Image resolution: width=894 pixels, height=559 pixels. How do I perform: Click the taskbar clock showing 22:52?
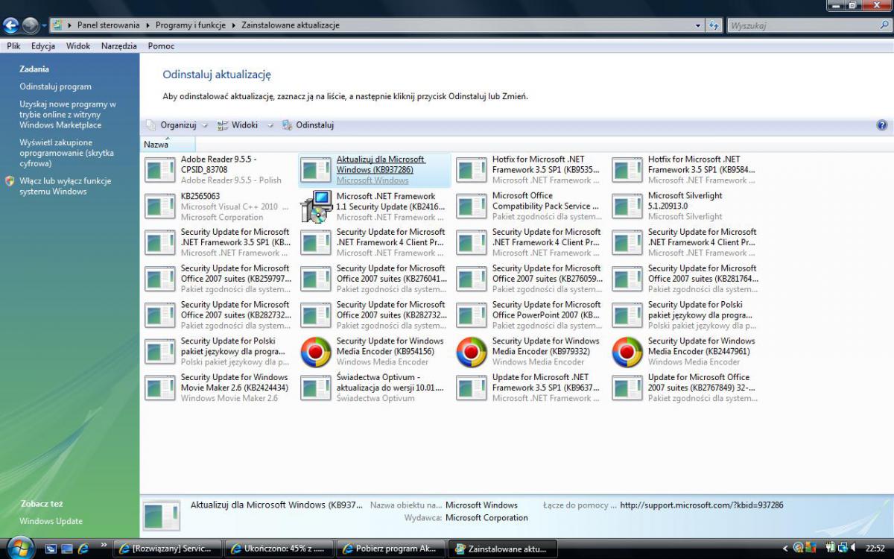[x=875, y=549]
